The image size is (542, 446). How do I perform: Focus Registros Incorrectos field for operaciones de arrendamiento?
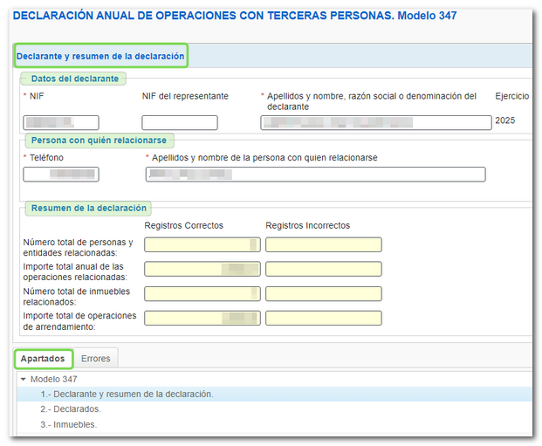(323, 318)
